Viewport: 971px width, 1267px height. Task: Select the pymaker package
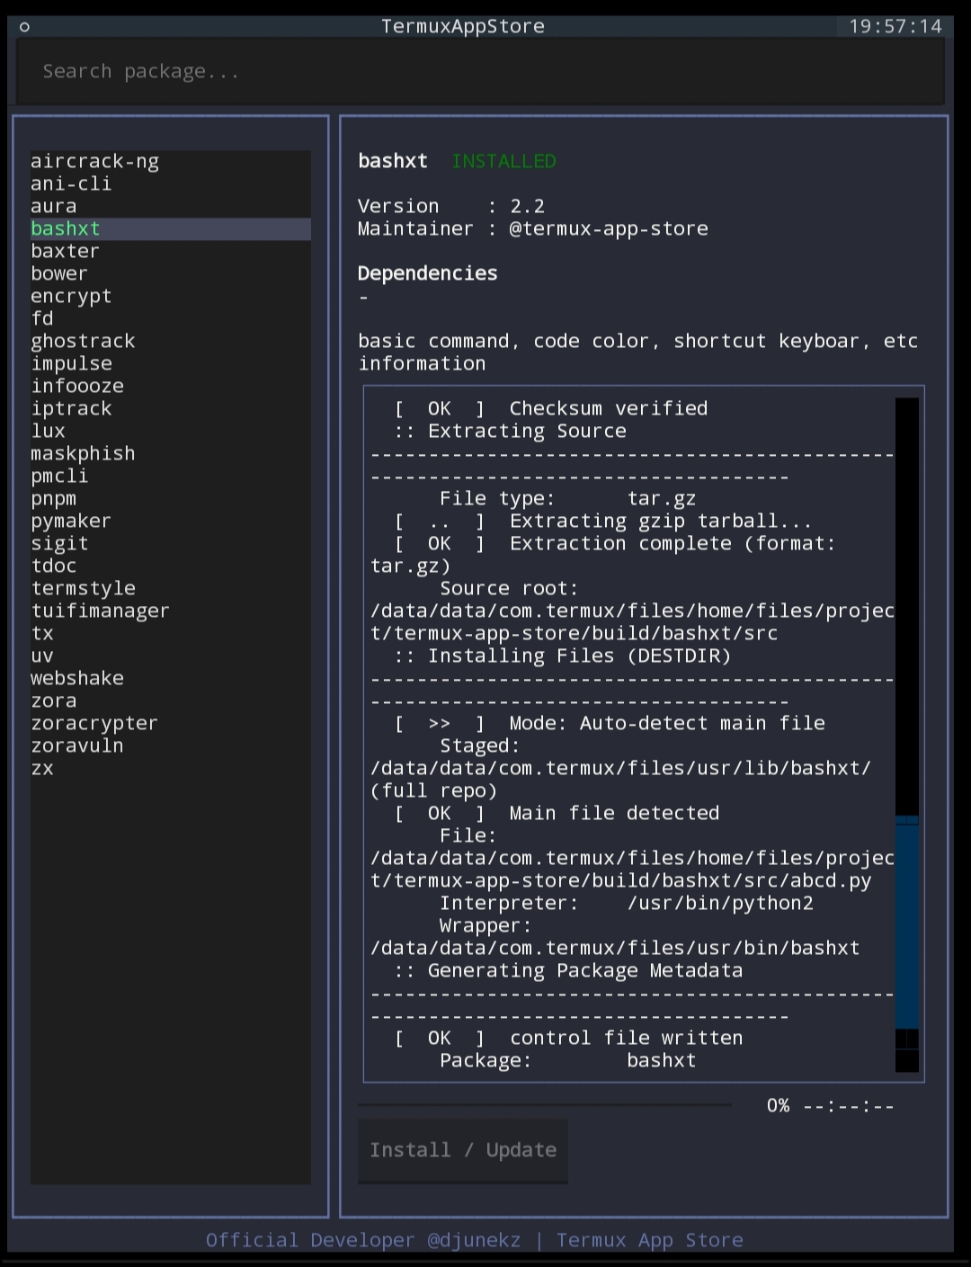[x=70, y=521]
